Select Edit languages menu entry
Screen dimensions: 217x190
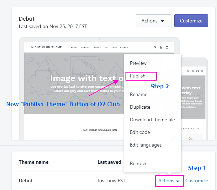coord(145,145)
